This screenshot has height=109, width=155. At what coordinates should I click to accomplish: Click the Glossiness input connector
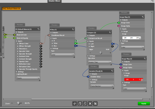pos(41,49)
